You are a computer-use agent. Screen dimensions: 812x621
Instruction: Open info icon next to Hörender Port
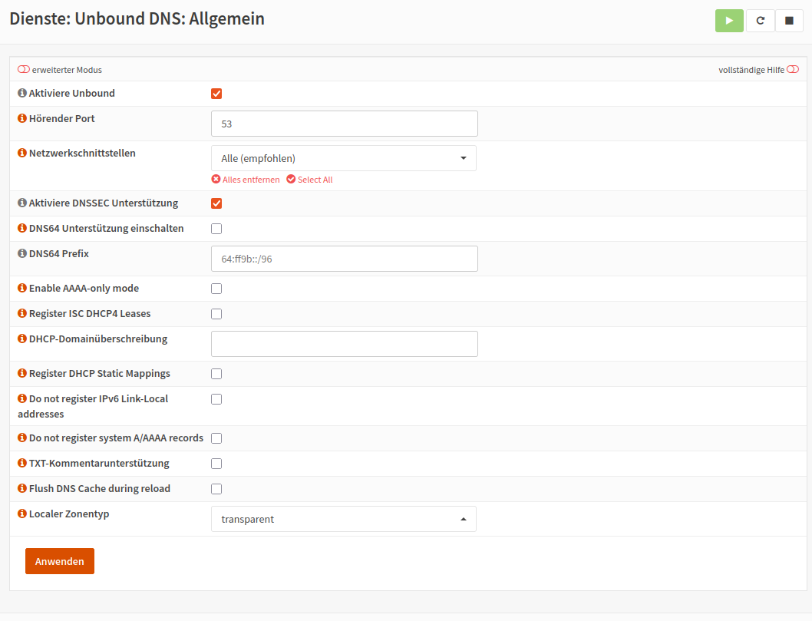tap(22, 118)
